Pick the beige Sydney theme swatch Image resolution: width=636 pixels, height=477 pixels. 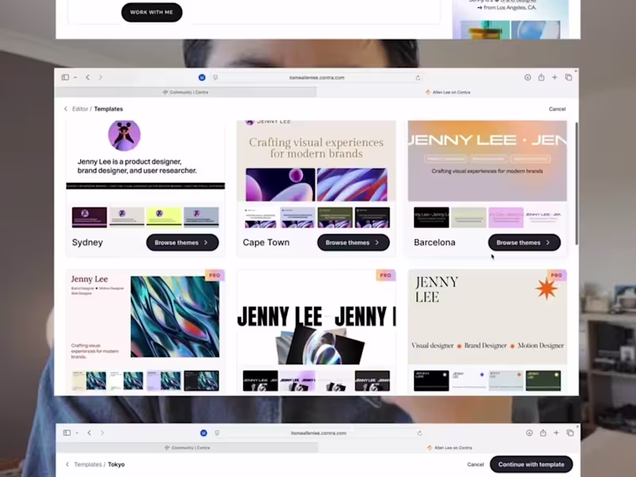(126, 217)
